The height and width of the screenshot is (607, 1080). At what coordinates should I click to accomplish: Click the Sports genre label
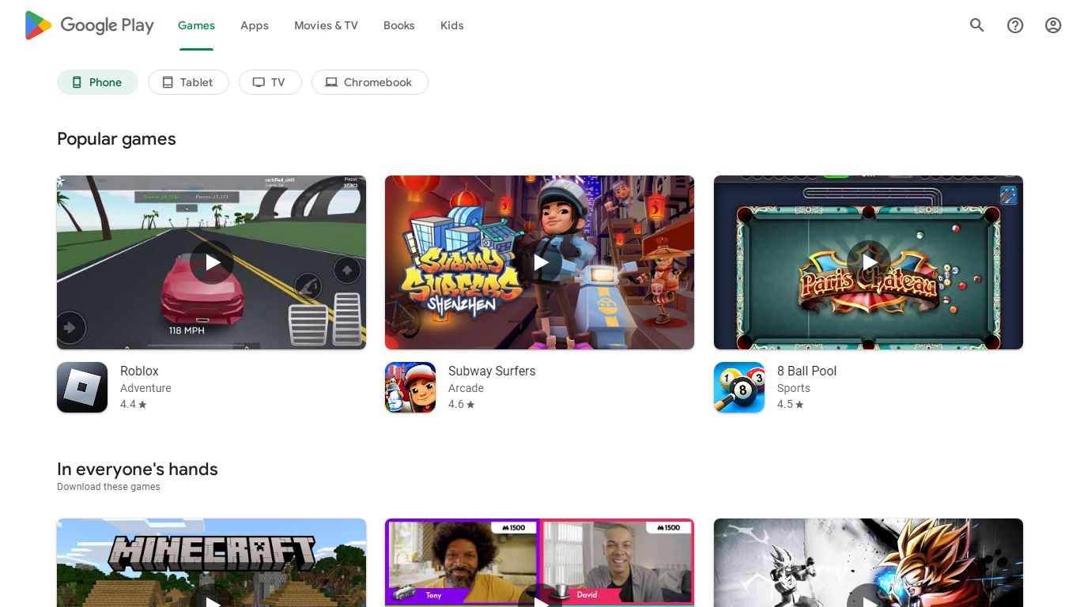point(794,388)
